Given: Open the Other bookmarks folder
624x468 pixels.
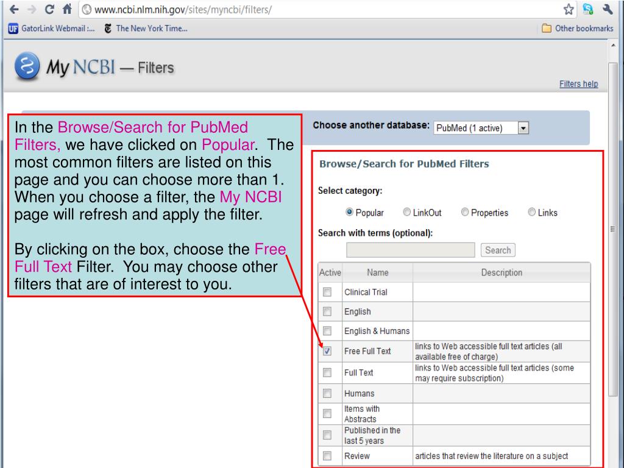Looking at the screenshot, I should tap(578, 28).
